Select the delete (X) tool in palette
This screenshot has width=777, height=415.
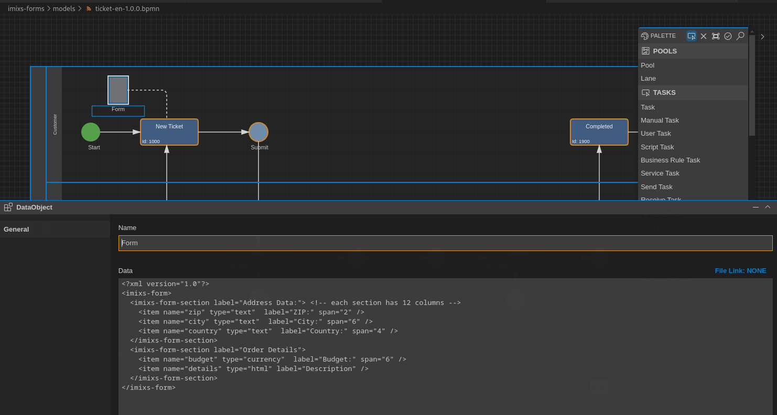point(704,36)
